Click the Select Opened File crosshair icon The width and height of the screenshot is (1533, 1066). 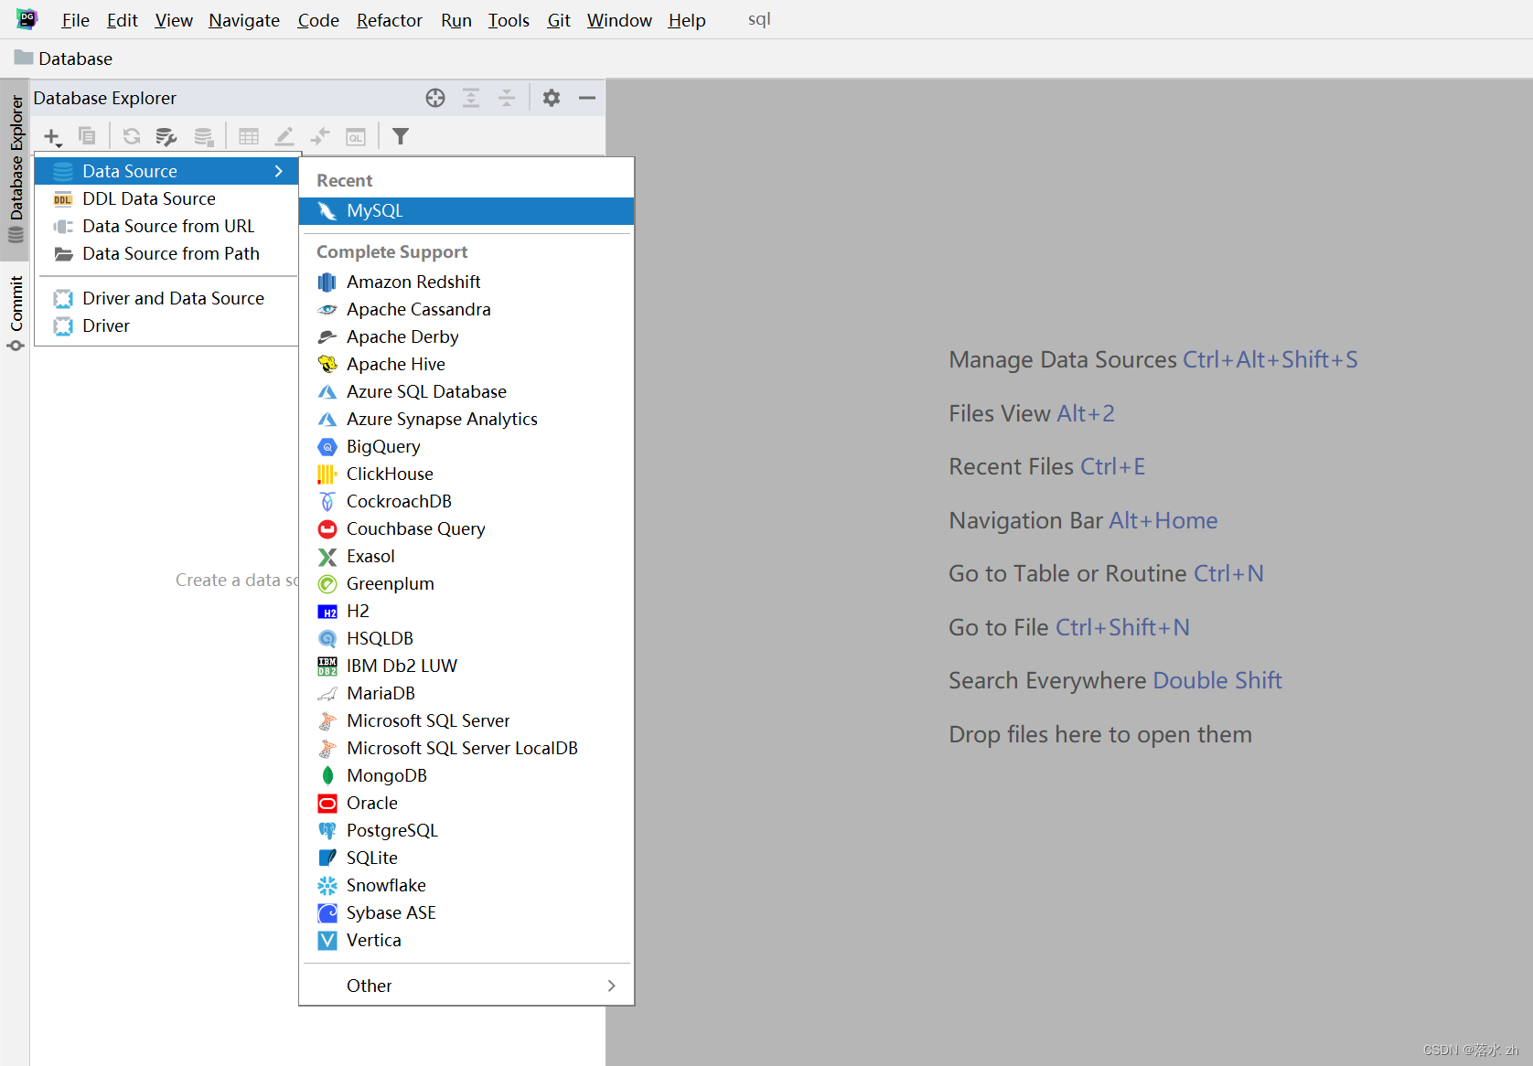[435, 98]
